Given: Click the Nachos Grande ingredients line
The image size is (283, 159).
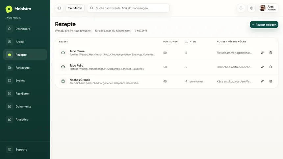Looking at the screenshot, I should [104, 83].
